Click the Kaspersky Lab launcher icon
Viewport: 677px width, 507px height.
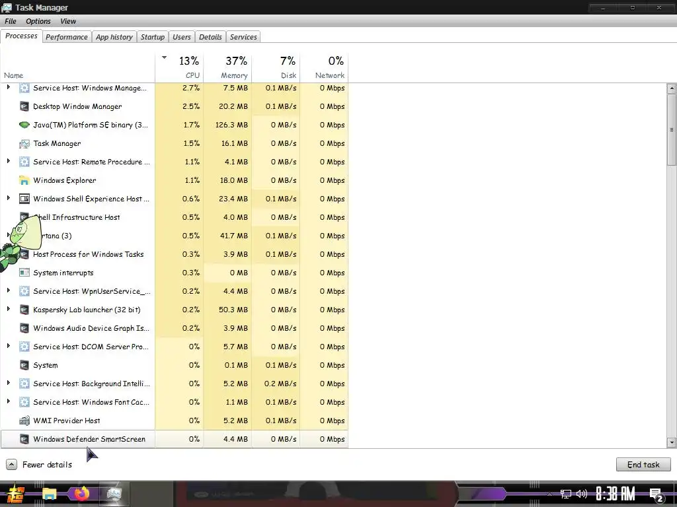tap(24, 310)
